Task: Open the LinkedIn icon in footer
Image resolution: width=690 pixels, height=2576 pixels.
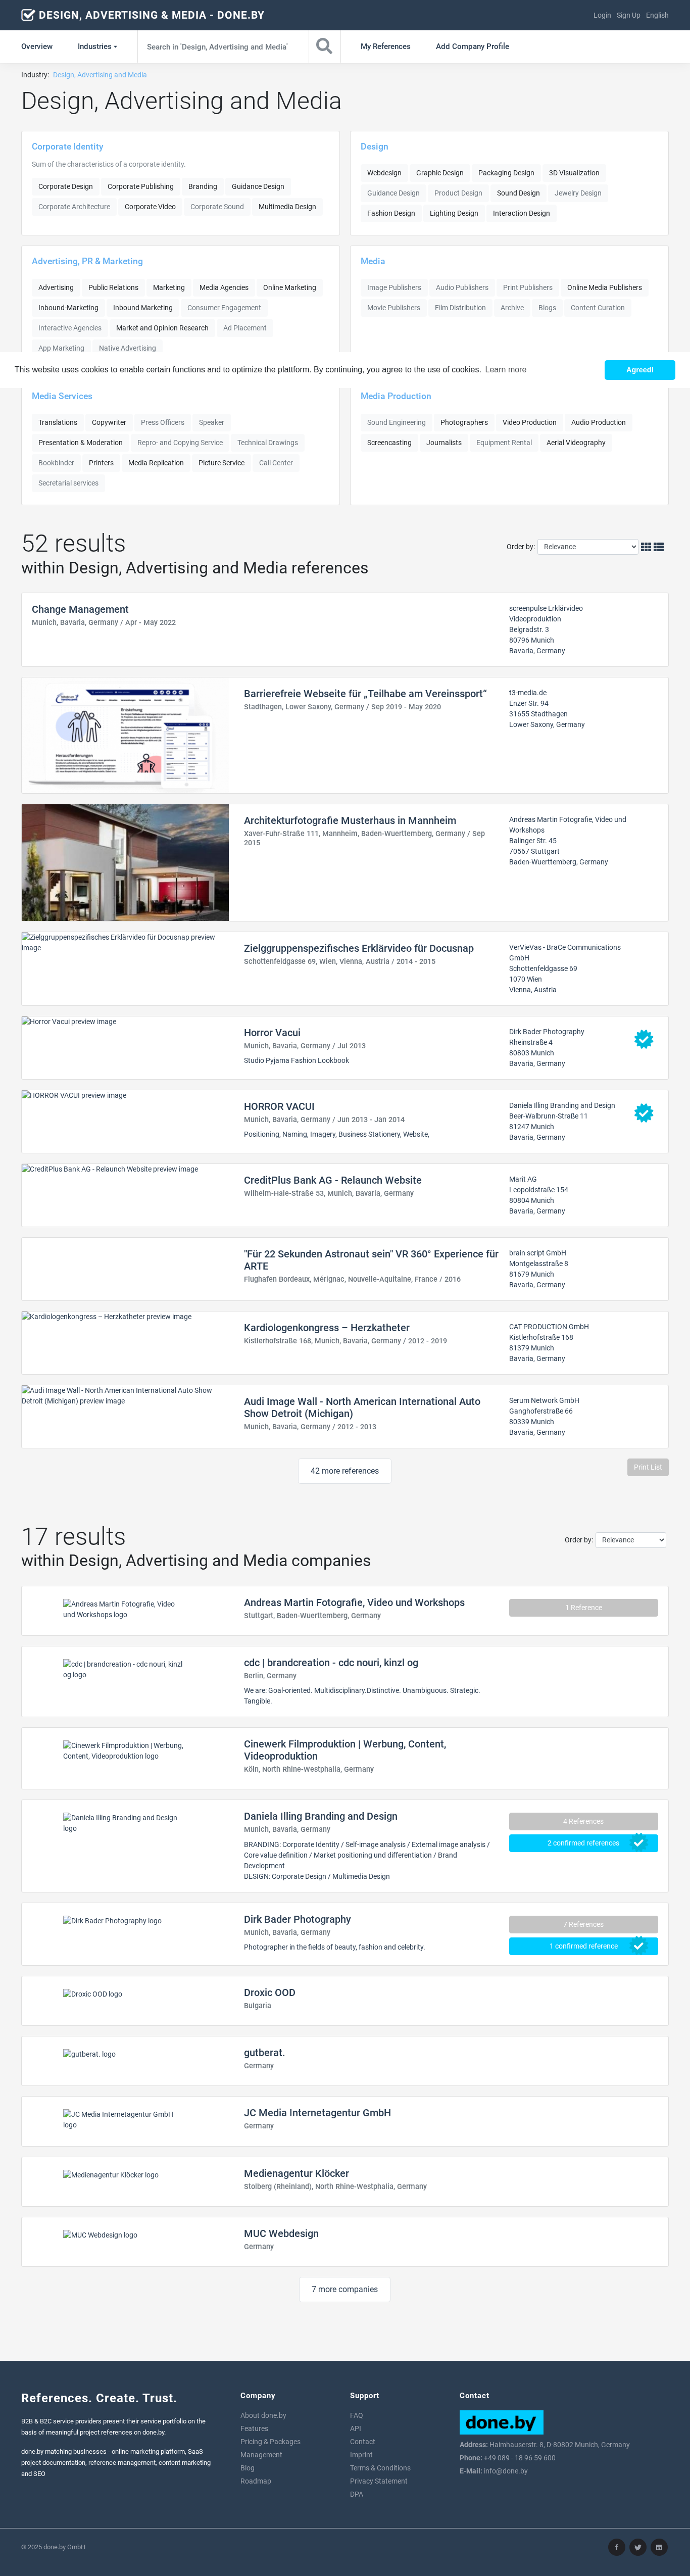Action: tap(659, 2546)
